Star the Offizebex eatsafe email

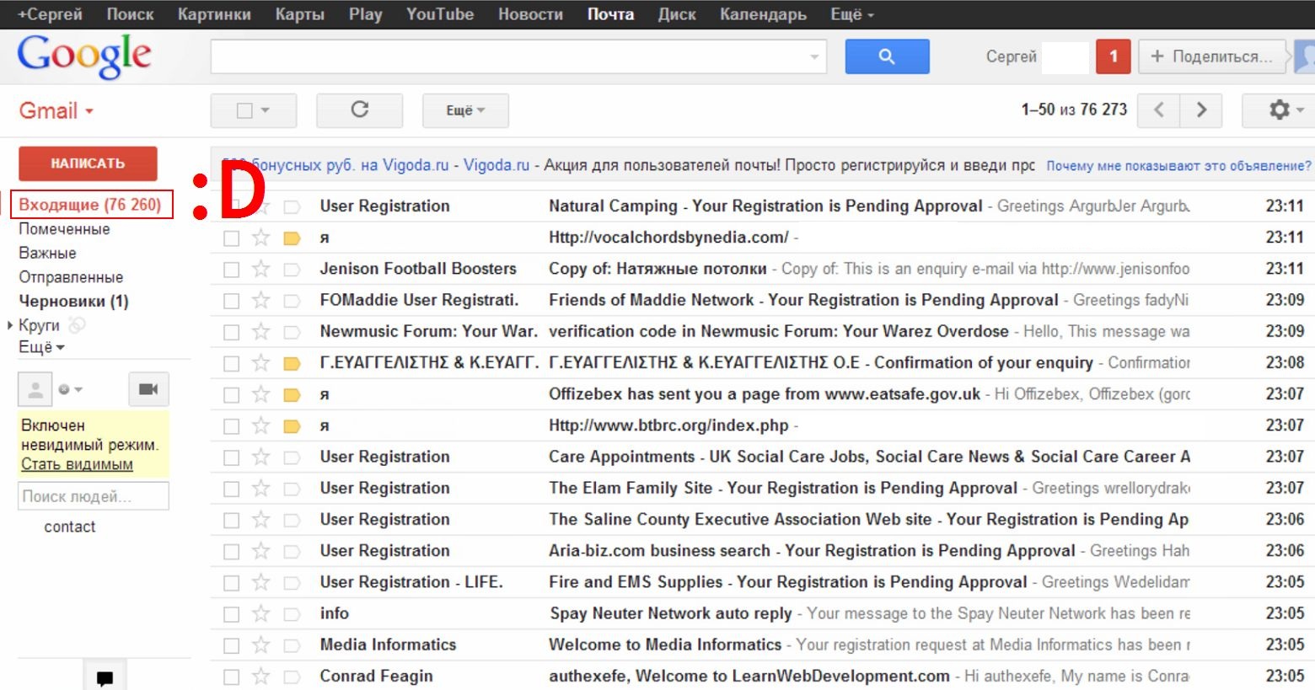(x=261, y=394)
